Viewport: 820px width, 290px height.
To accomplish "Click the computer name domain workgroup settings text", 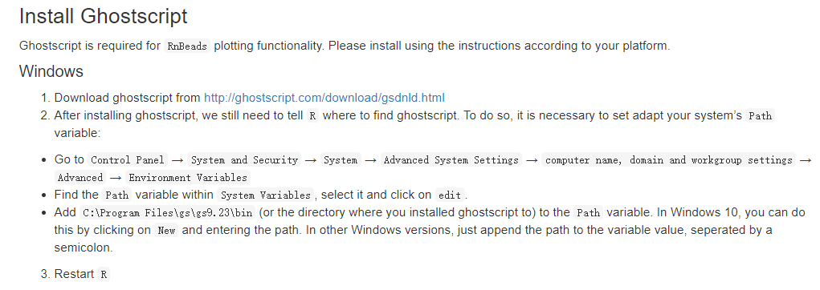I will 669,160.
